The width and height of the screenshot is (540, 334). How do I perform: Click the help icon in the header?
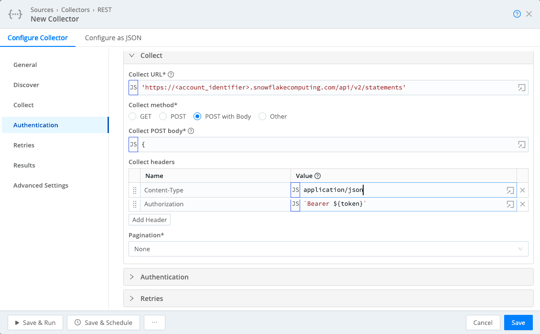click(x=517, y=14)
